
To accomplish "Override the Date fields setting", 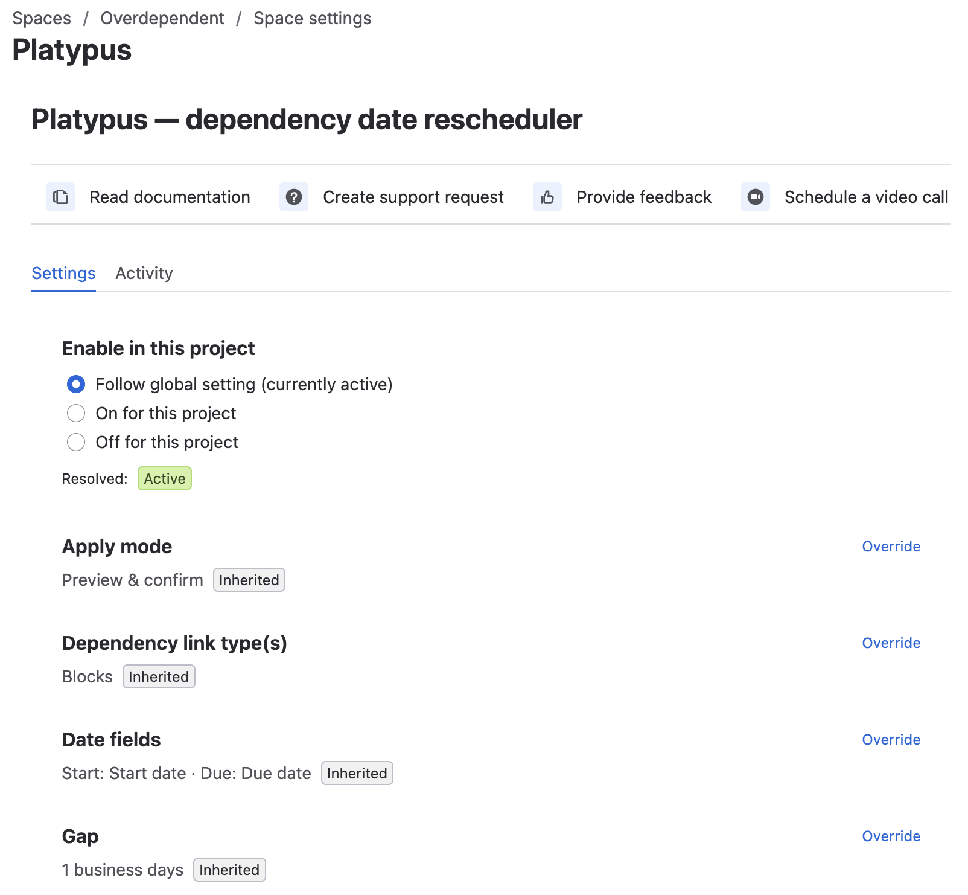I will [x=891, y=739].
